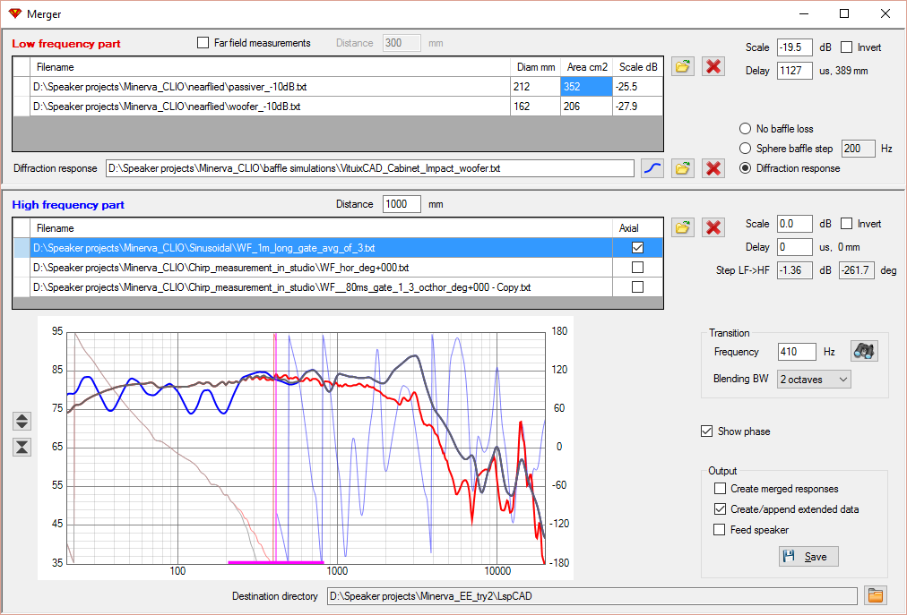Click low frequency Scale field showing -19.5
Image resolution: width=907 pixels, height=615 pixels.
tap(794, 47)
